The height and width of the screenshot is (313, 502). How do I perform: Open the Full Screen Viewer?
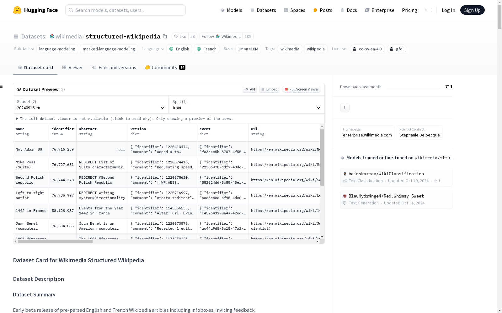click(x=302, y=89)
